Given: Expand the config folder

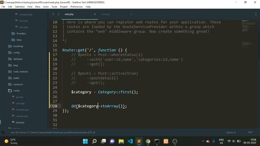Looking at the screenshot, I should (x=16, y=52).
